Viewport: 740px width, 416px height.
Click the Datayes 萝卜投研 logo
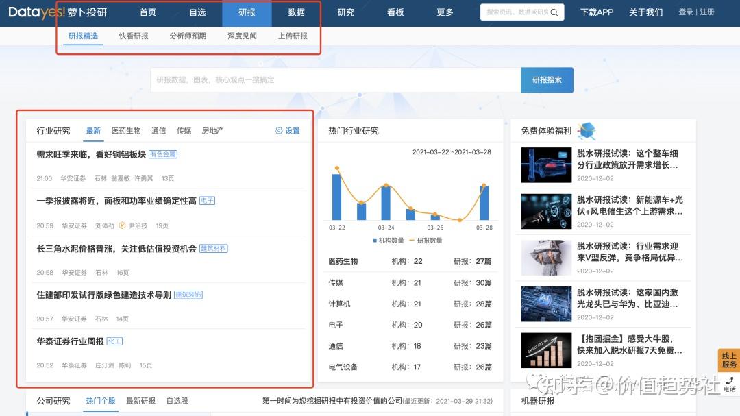(x=58, y=12)
